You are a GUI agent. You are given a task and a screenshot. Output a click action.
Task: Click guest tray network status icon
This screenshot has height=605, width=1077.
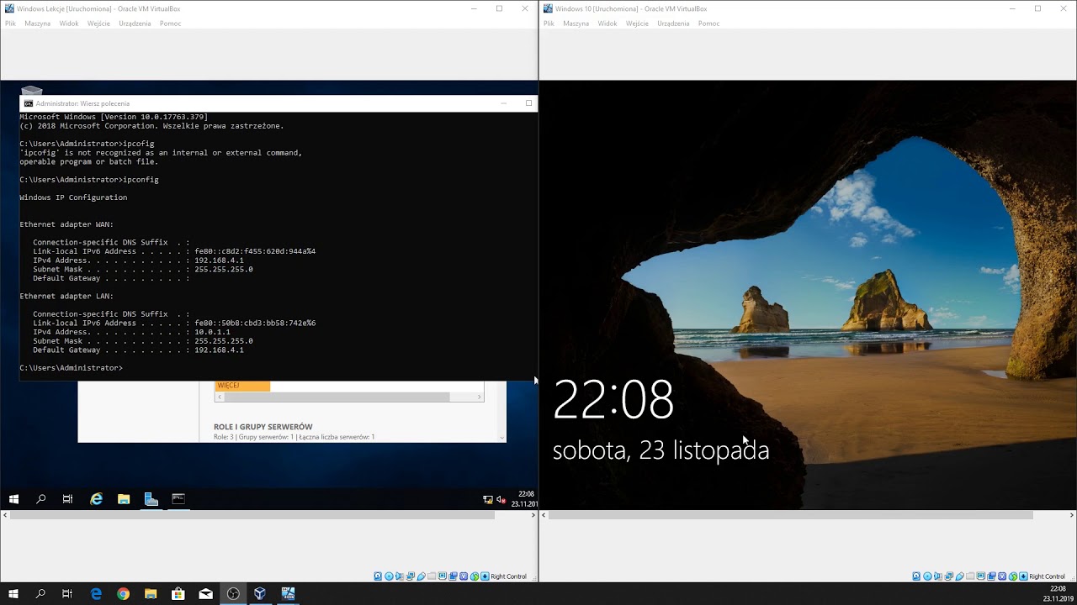pos(487,499)
